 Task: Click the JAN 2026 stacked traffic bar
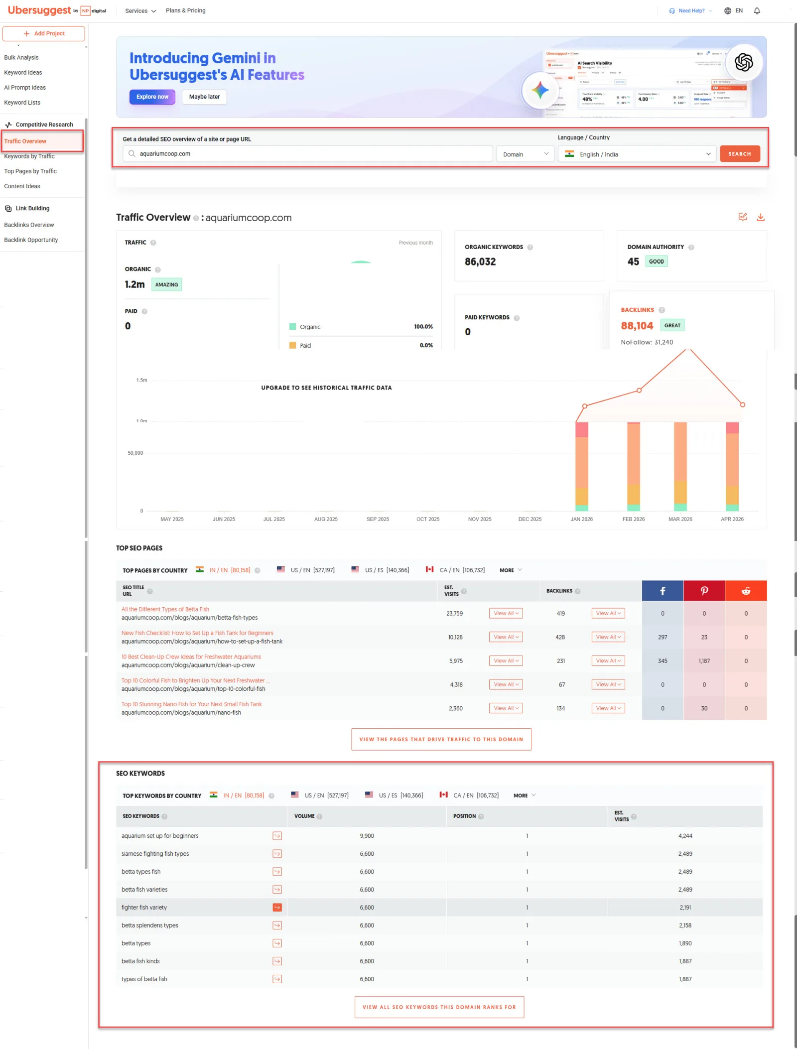[582, 467]
